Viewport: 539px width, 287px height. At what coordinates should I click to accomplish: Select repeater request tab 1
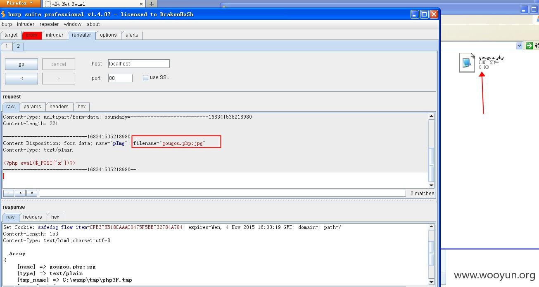coord(7,46)
